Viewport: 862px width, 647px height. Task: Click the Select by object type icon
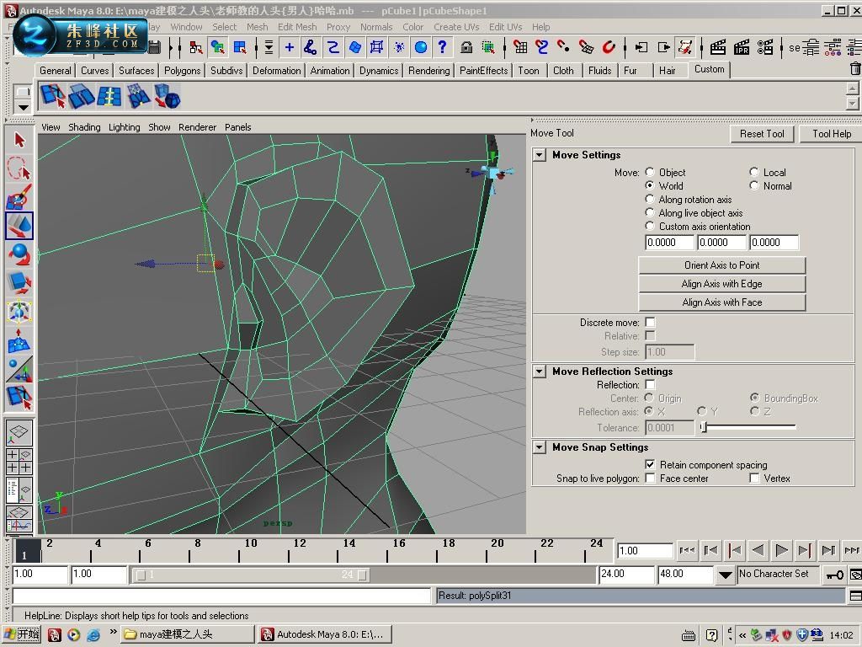coord(218,48)
